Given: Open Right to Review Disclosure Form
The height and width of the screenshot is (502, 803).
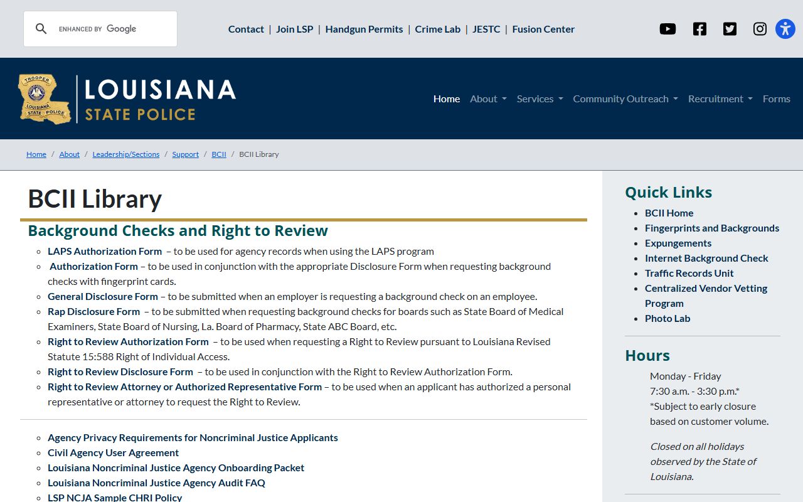Looking at the screenshot, I should (120, 371).
